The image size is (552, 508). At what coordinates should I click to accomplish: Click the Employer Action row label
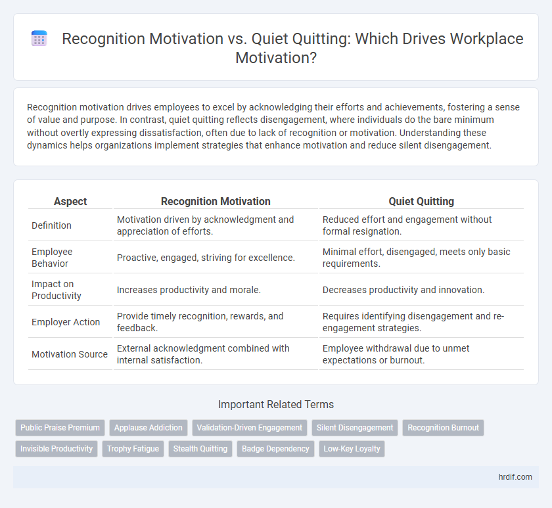(66, 322)
